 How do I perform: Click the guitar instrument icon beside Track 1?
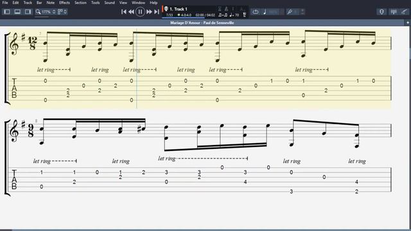tap(166, 9)
